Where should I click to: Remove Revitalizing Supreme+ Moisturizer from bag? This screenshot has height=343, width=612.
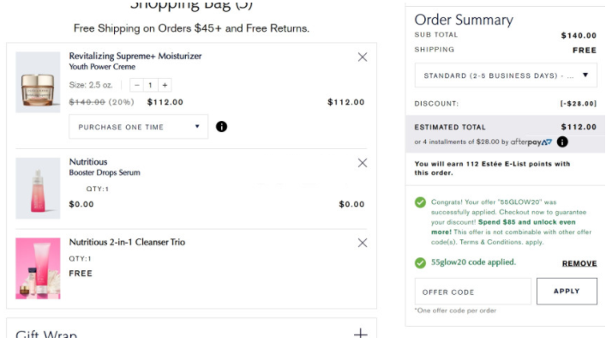point(363,57)
